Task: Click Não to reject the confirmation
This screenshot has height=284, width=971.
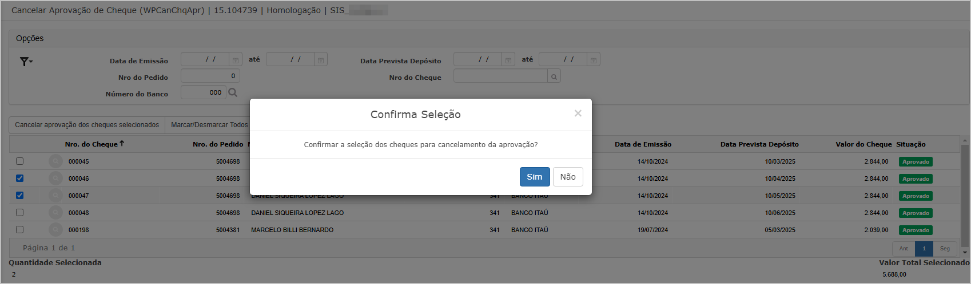Action: 567,177
